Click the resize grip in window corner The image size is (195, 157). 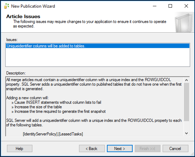[x=192, y=154]
